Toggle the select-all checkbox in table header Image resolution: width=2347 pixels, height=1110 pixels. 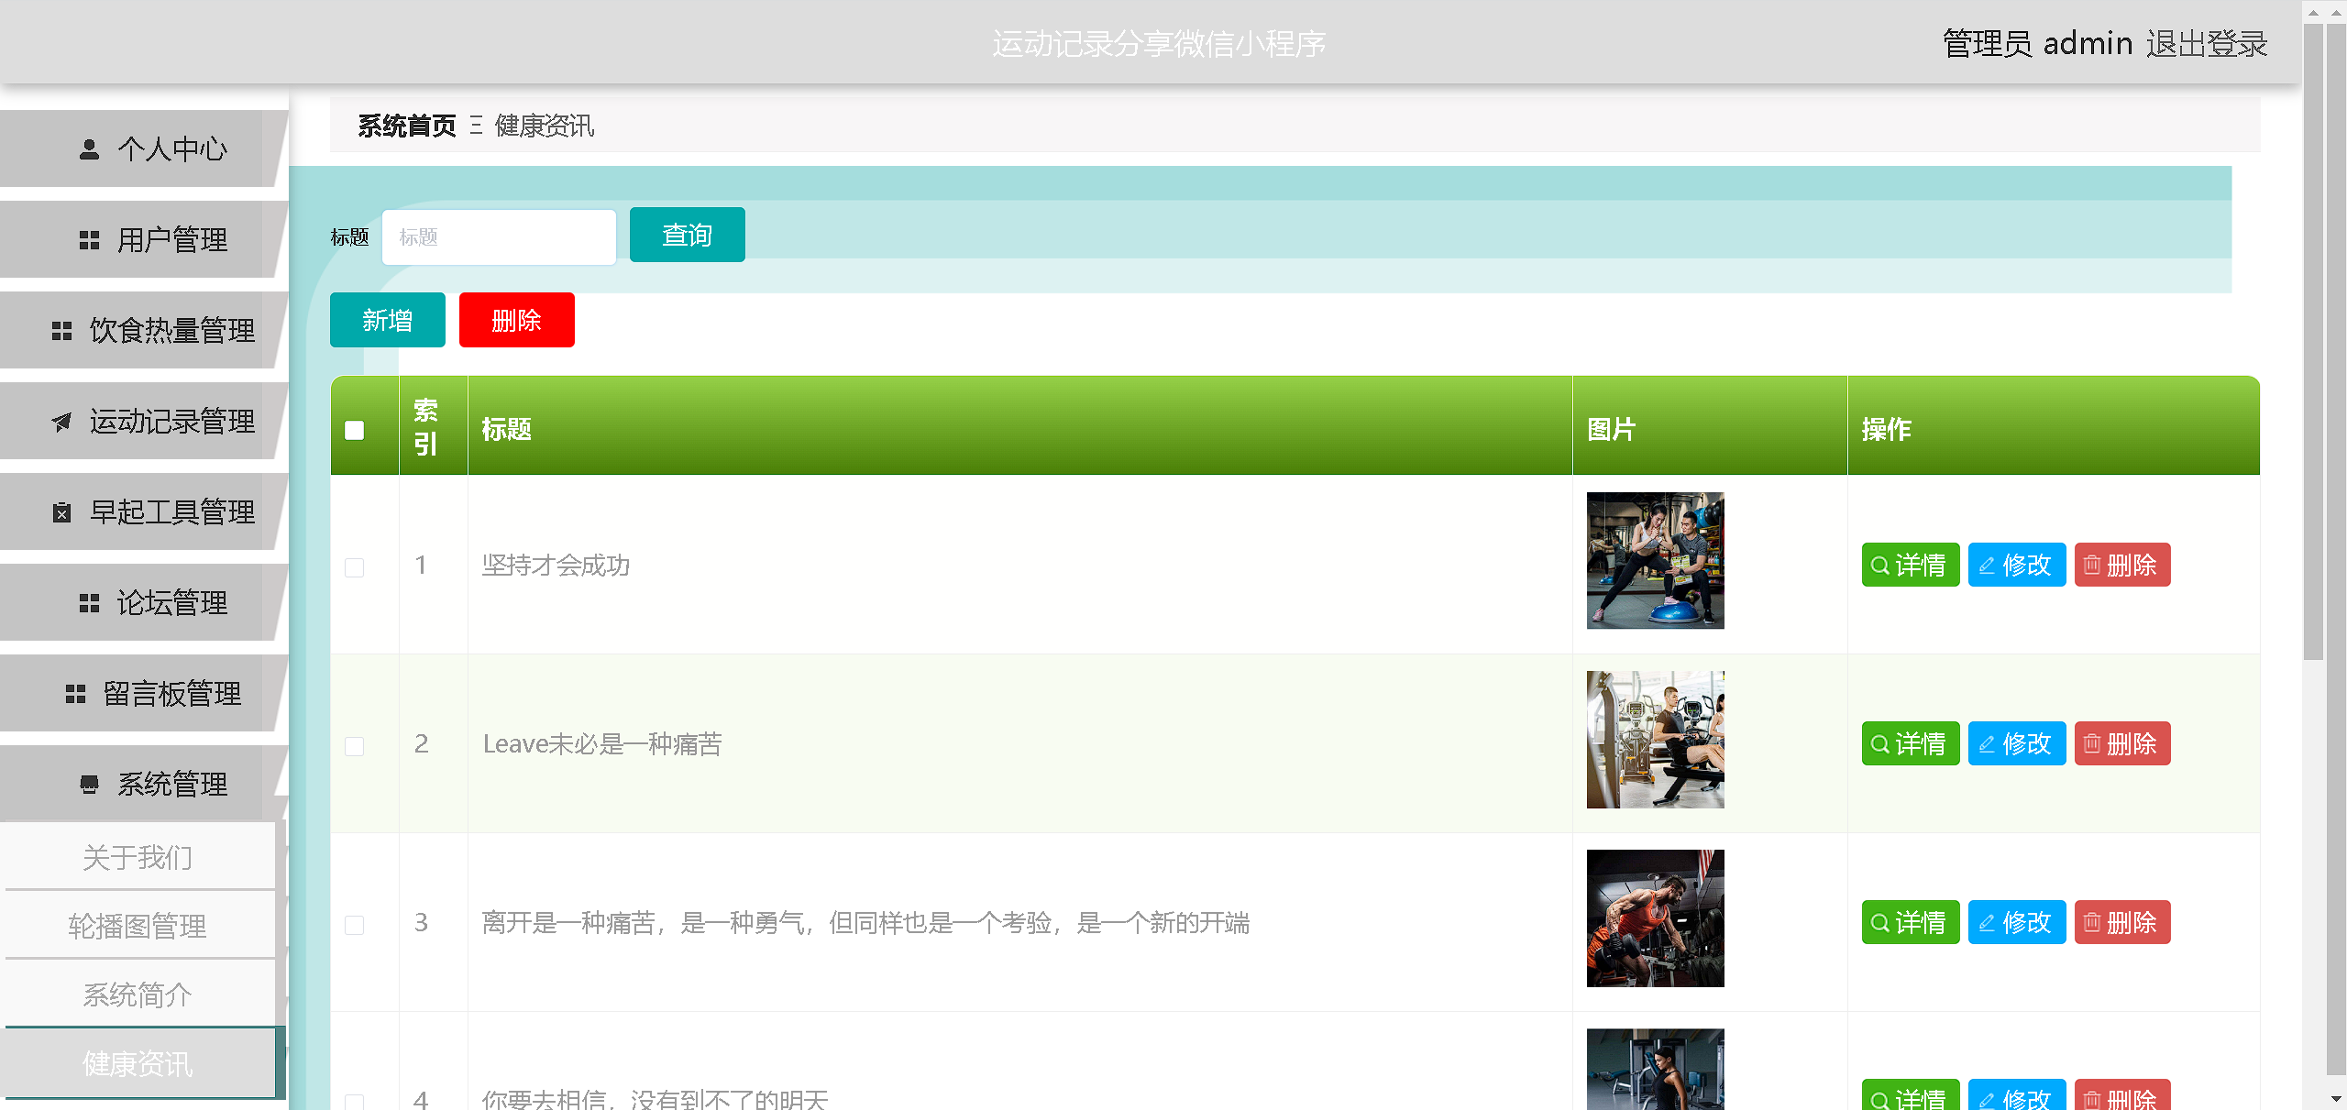(x=355, y=430)
